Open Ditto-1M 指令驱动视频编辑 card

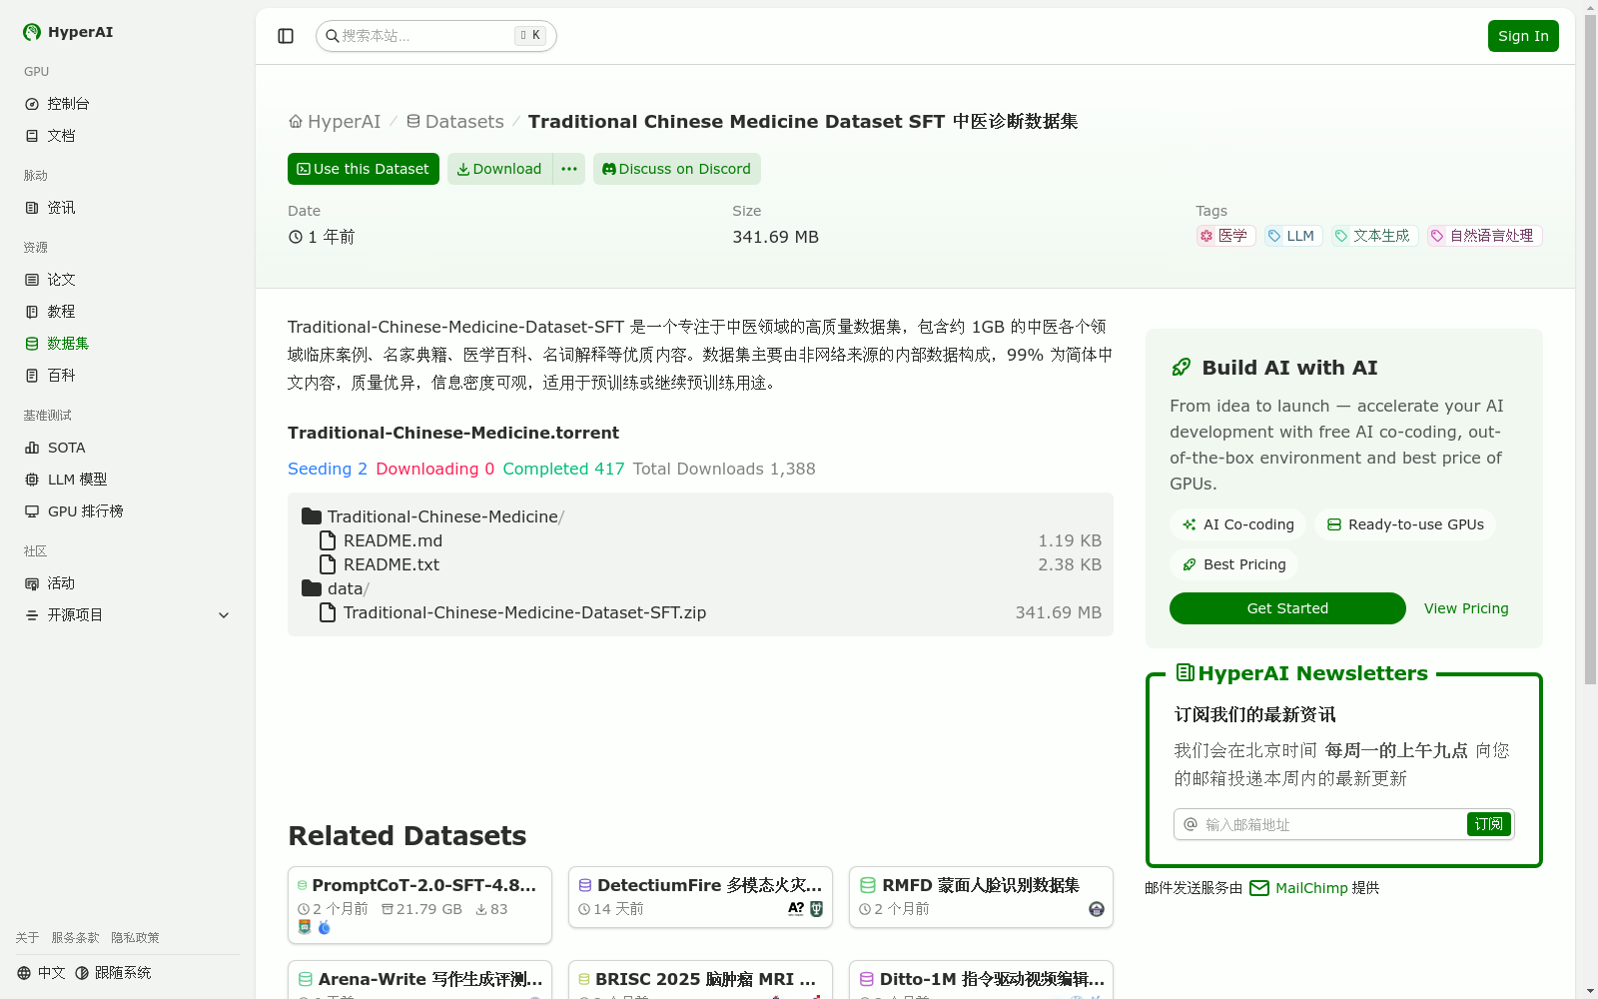pyautogui.click(x=981, y=980)
